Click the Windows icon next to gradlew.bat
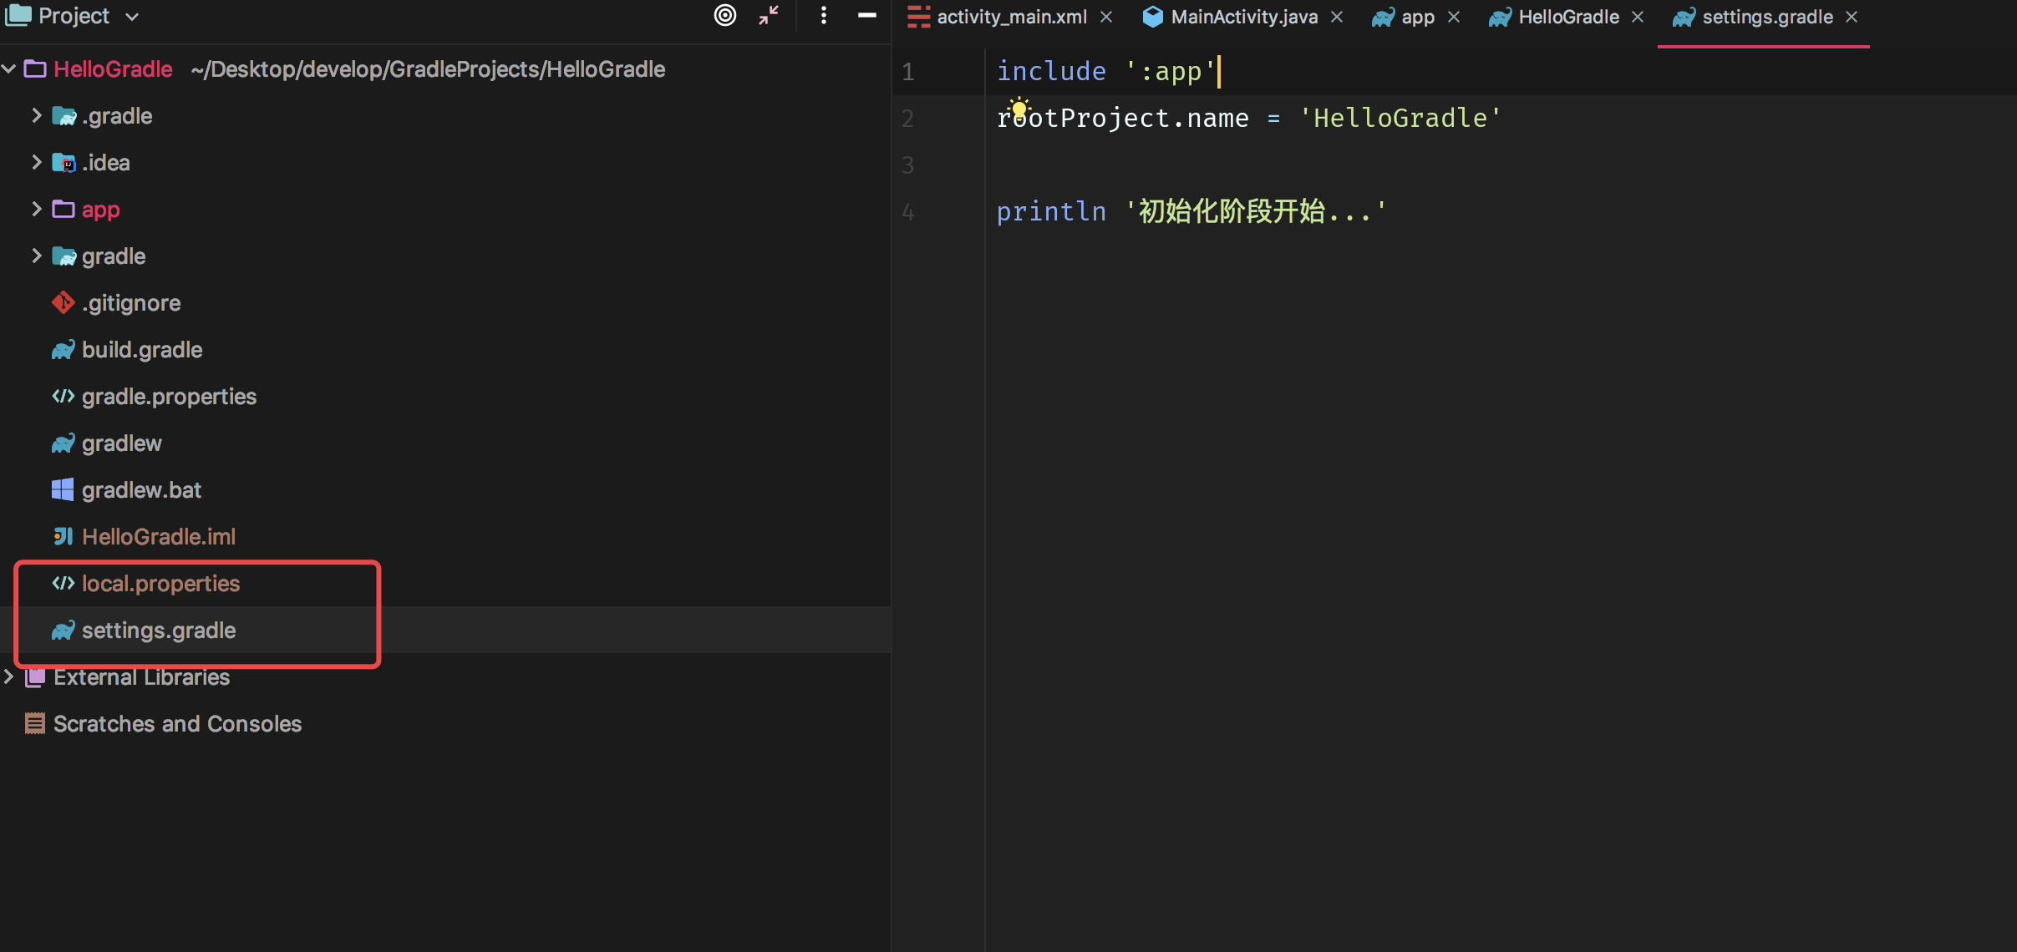Viewport: 2017px width, 952px height. pos(63,490)
